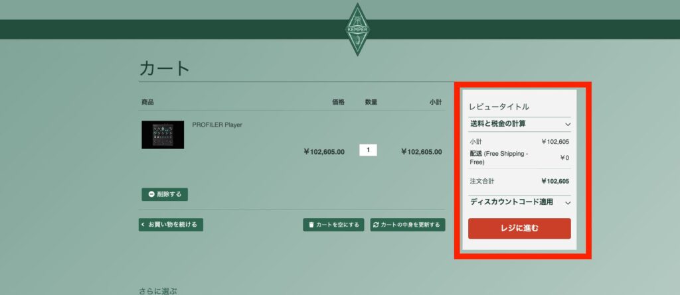
Task: Open the PROFILER Player product thumbnail
Action: click(163, 135)
